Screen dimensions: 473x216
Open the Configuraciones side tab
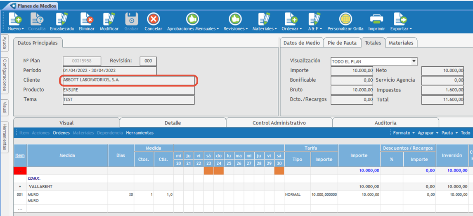pos(5,75)
